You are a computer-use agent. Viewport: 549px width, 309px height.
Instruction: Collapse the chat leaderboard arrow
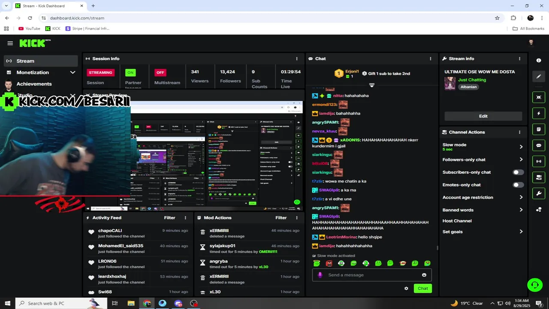click(x=372, y=85)
